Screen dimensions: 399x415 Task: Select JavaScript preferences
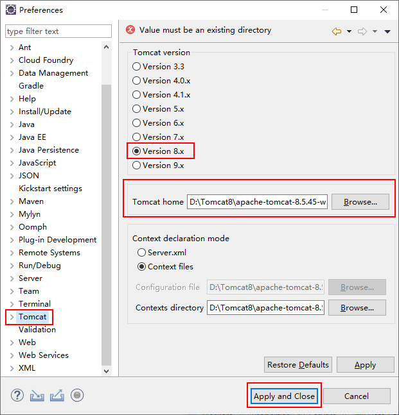(37, 163)
